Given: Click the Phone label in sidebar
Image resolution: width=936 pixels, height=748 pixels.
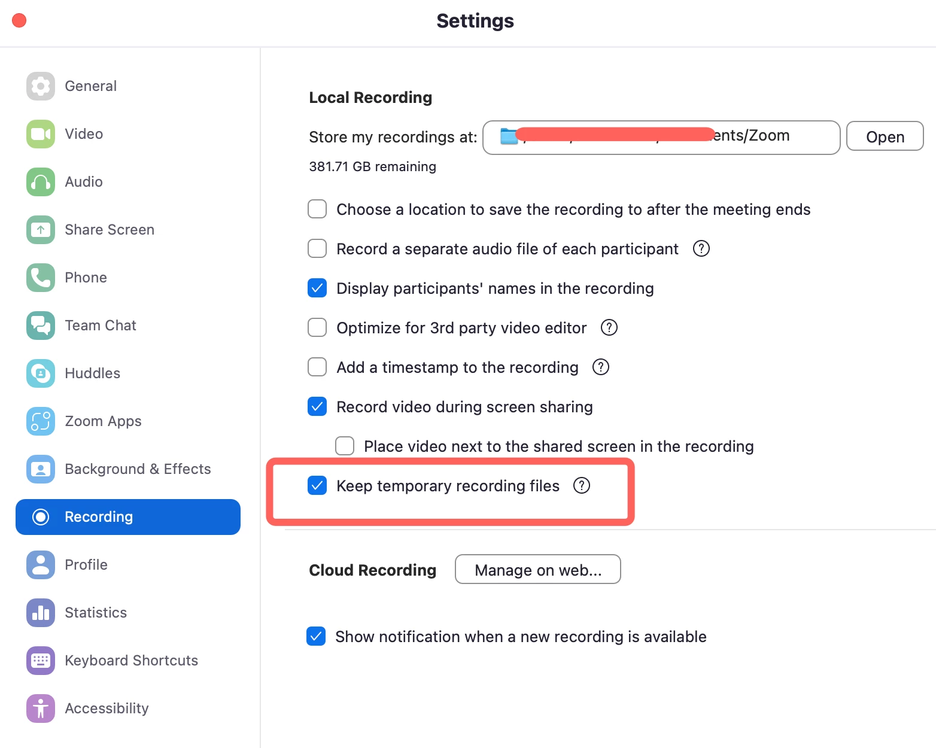Looking at the screenshot, I should click(86, 278).
